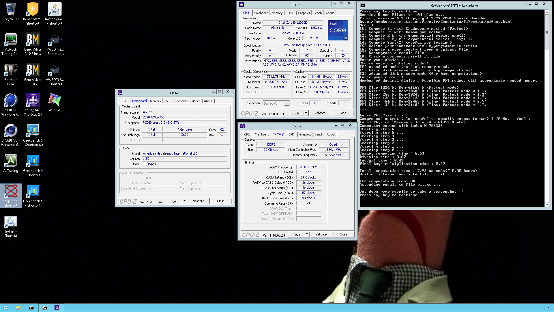This screenshot has height=312, width=554.
Task: Select the first HWBOTx2 Shortcut icon
Action: 55,44
